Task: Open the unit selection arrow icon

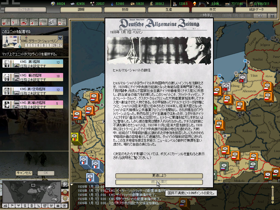Action: [x=62, y=22]
